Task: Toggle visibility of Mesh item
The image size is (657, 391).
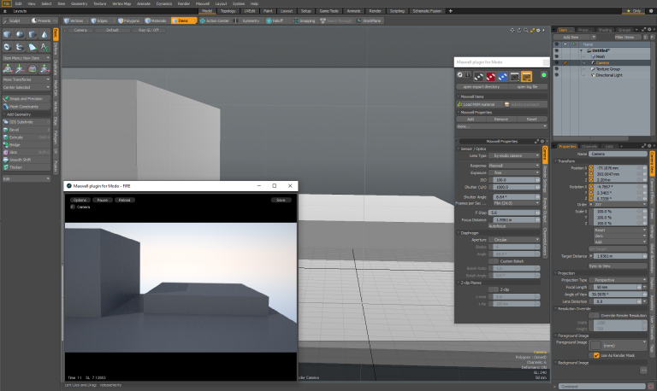Action: (x=556, y=56)
